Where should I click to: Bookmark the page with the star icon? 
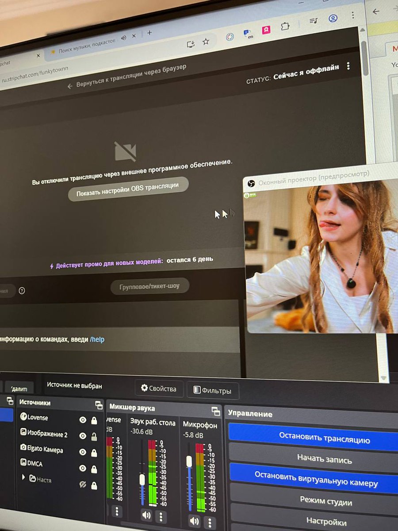click(206, 42)
